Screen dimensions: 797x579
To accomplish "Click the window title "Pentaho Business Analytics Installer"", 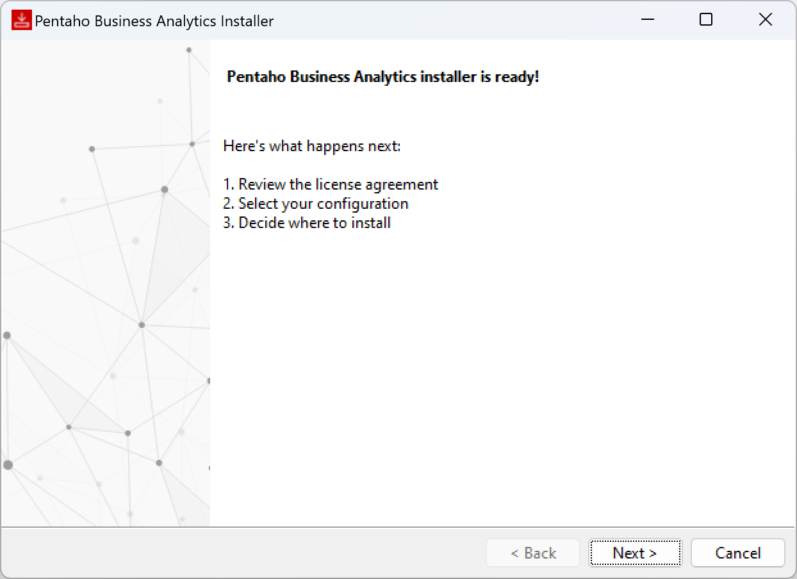I will pyautogui.click(x=154, y=21).
